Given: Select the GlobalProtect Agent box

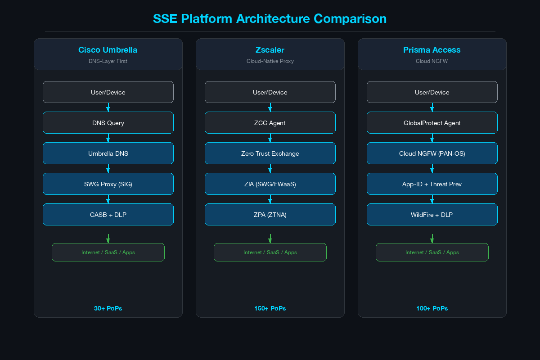Looking at the screenshot, I should (432, 123).
